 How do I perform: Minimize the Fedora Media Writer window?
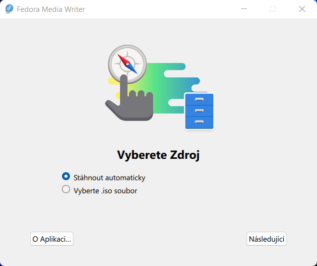click(x=244, y=9)
